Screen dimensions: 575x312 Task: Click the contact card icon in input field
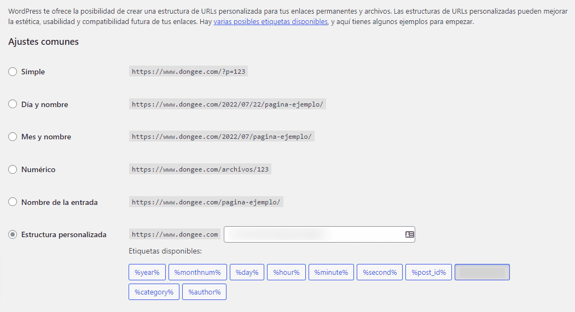[x=410, y=234]
